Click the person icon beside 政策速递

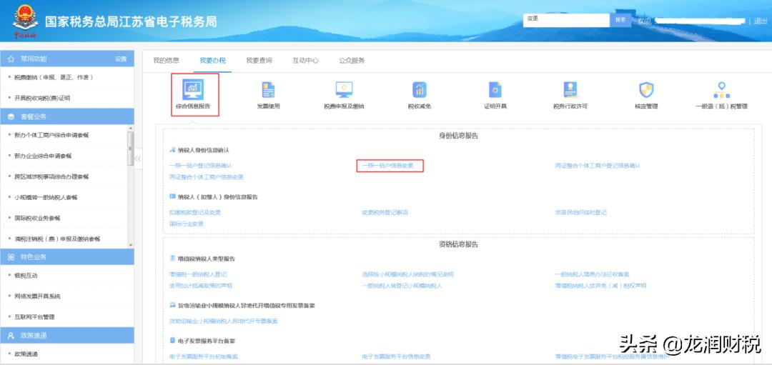pyautogui.click(x=11, y=335)
